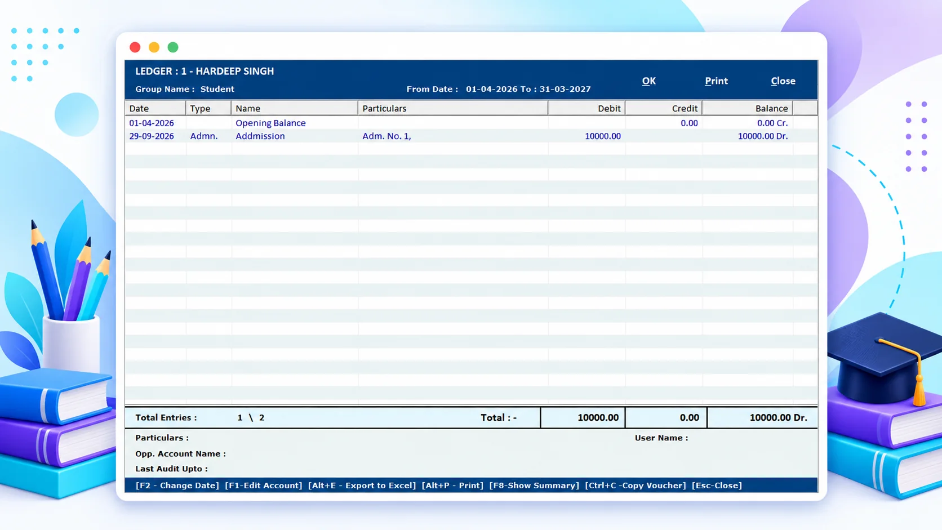Click the OK button in ledger header

(x=648, y=81)
